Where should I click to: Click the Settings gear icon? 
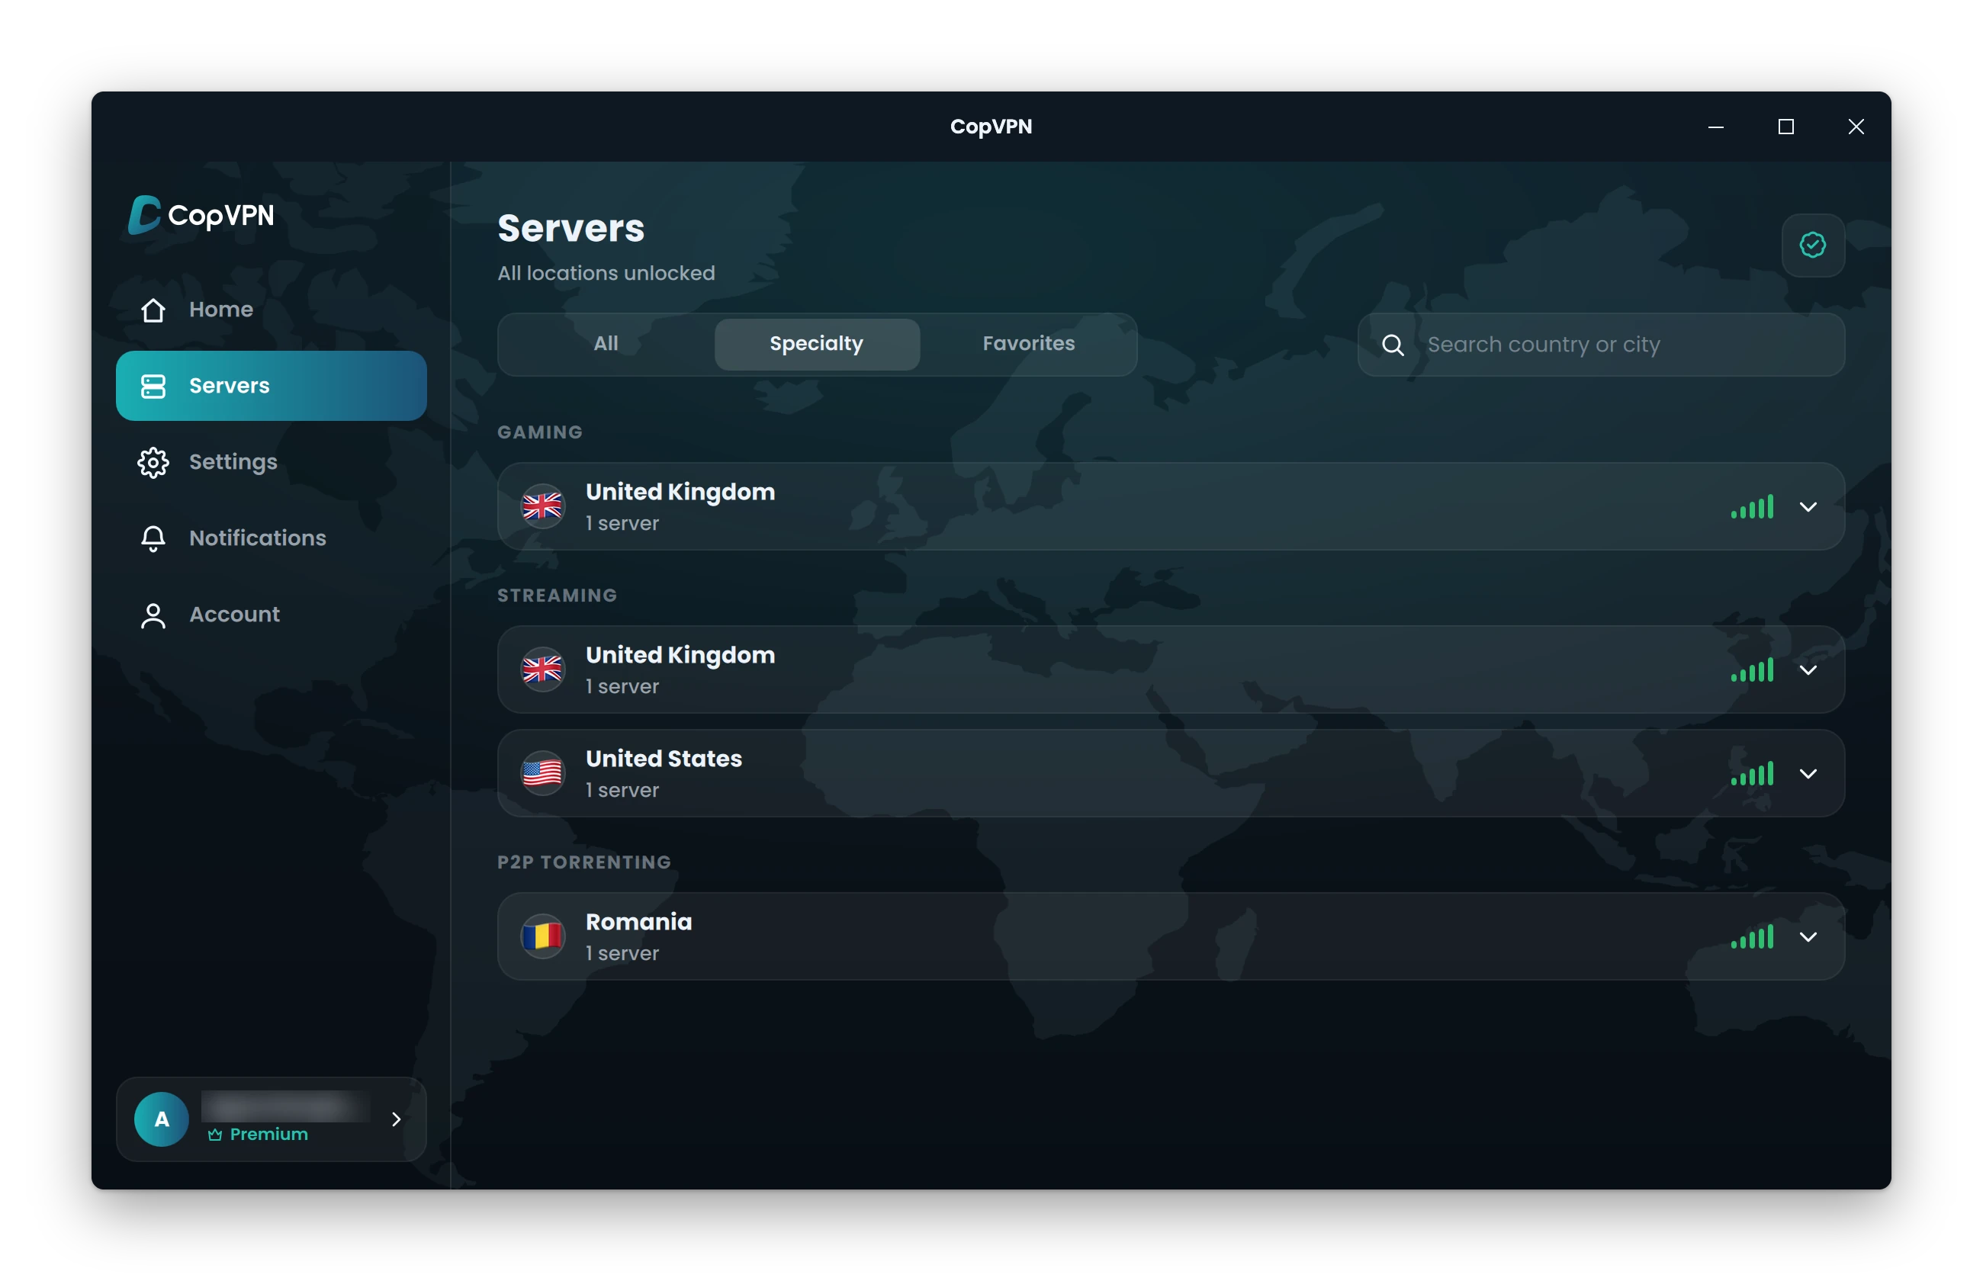(x=153, y=463)
